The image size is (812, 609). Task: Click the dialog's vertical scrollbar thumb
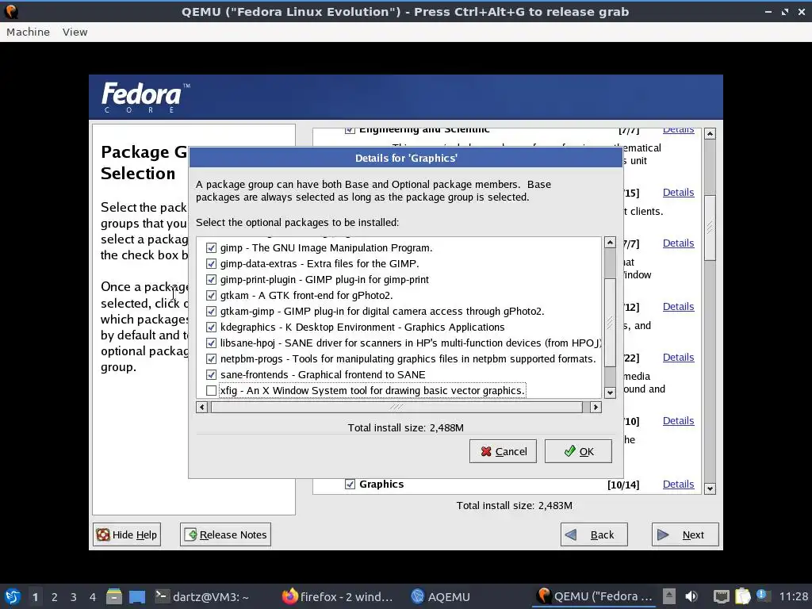[x=610, y=322]
